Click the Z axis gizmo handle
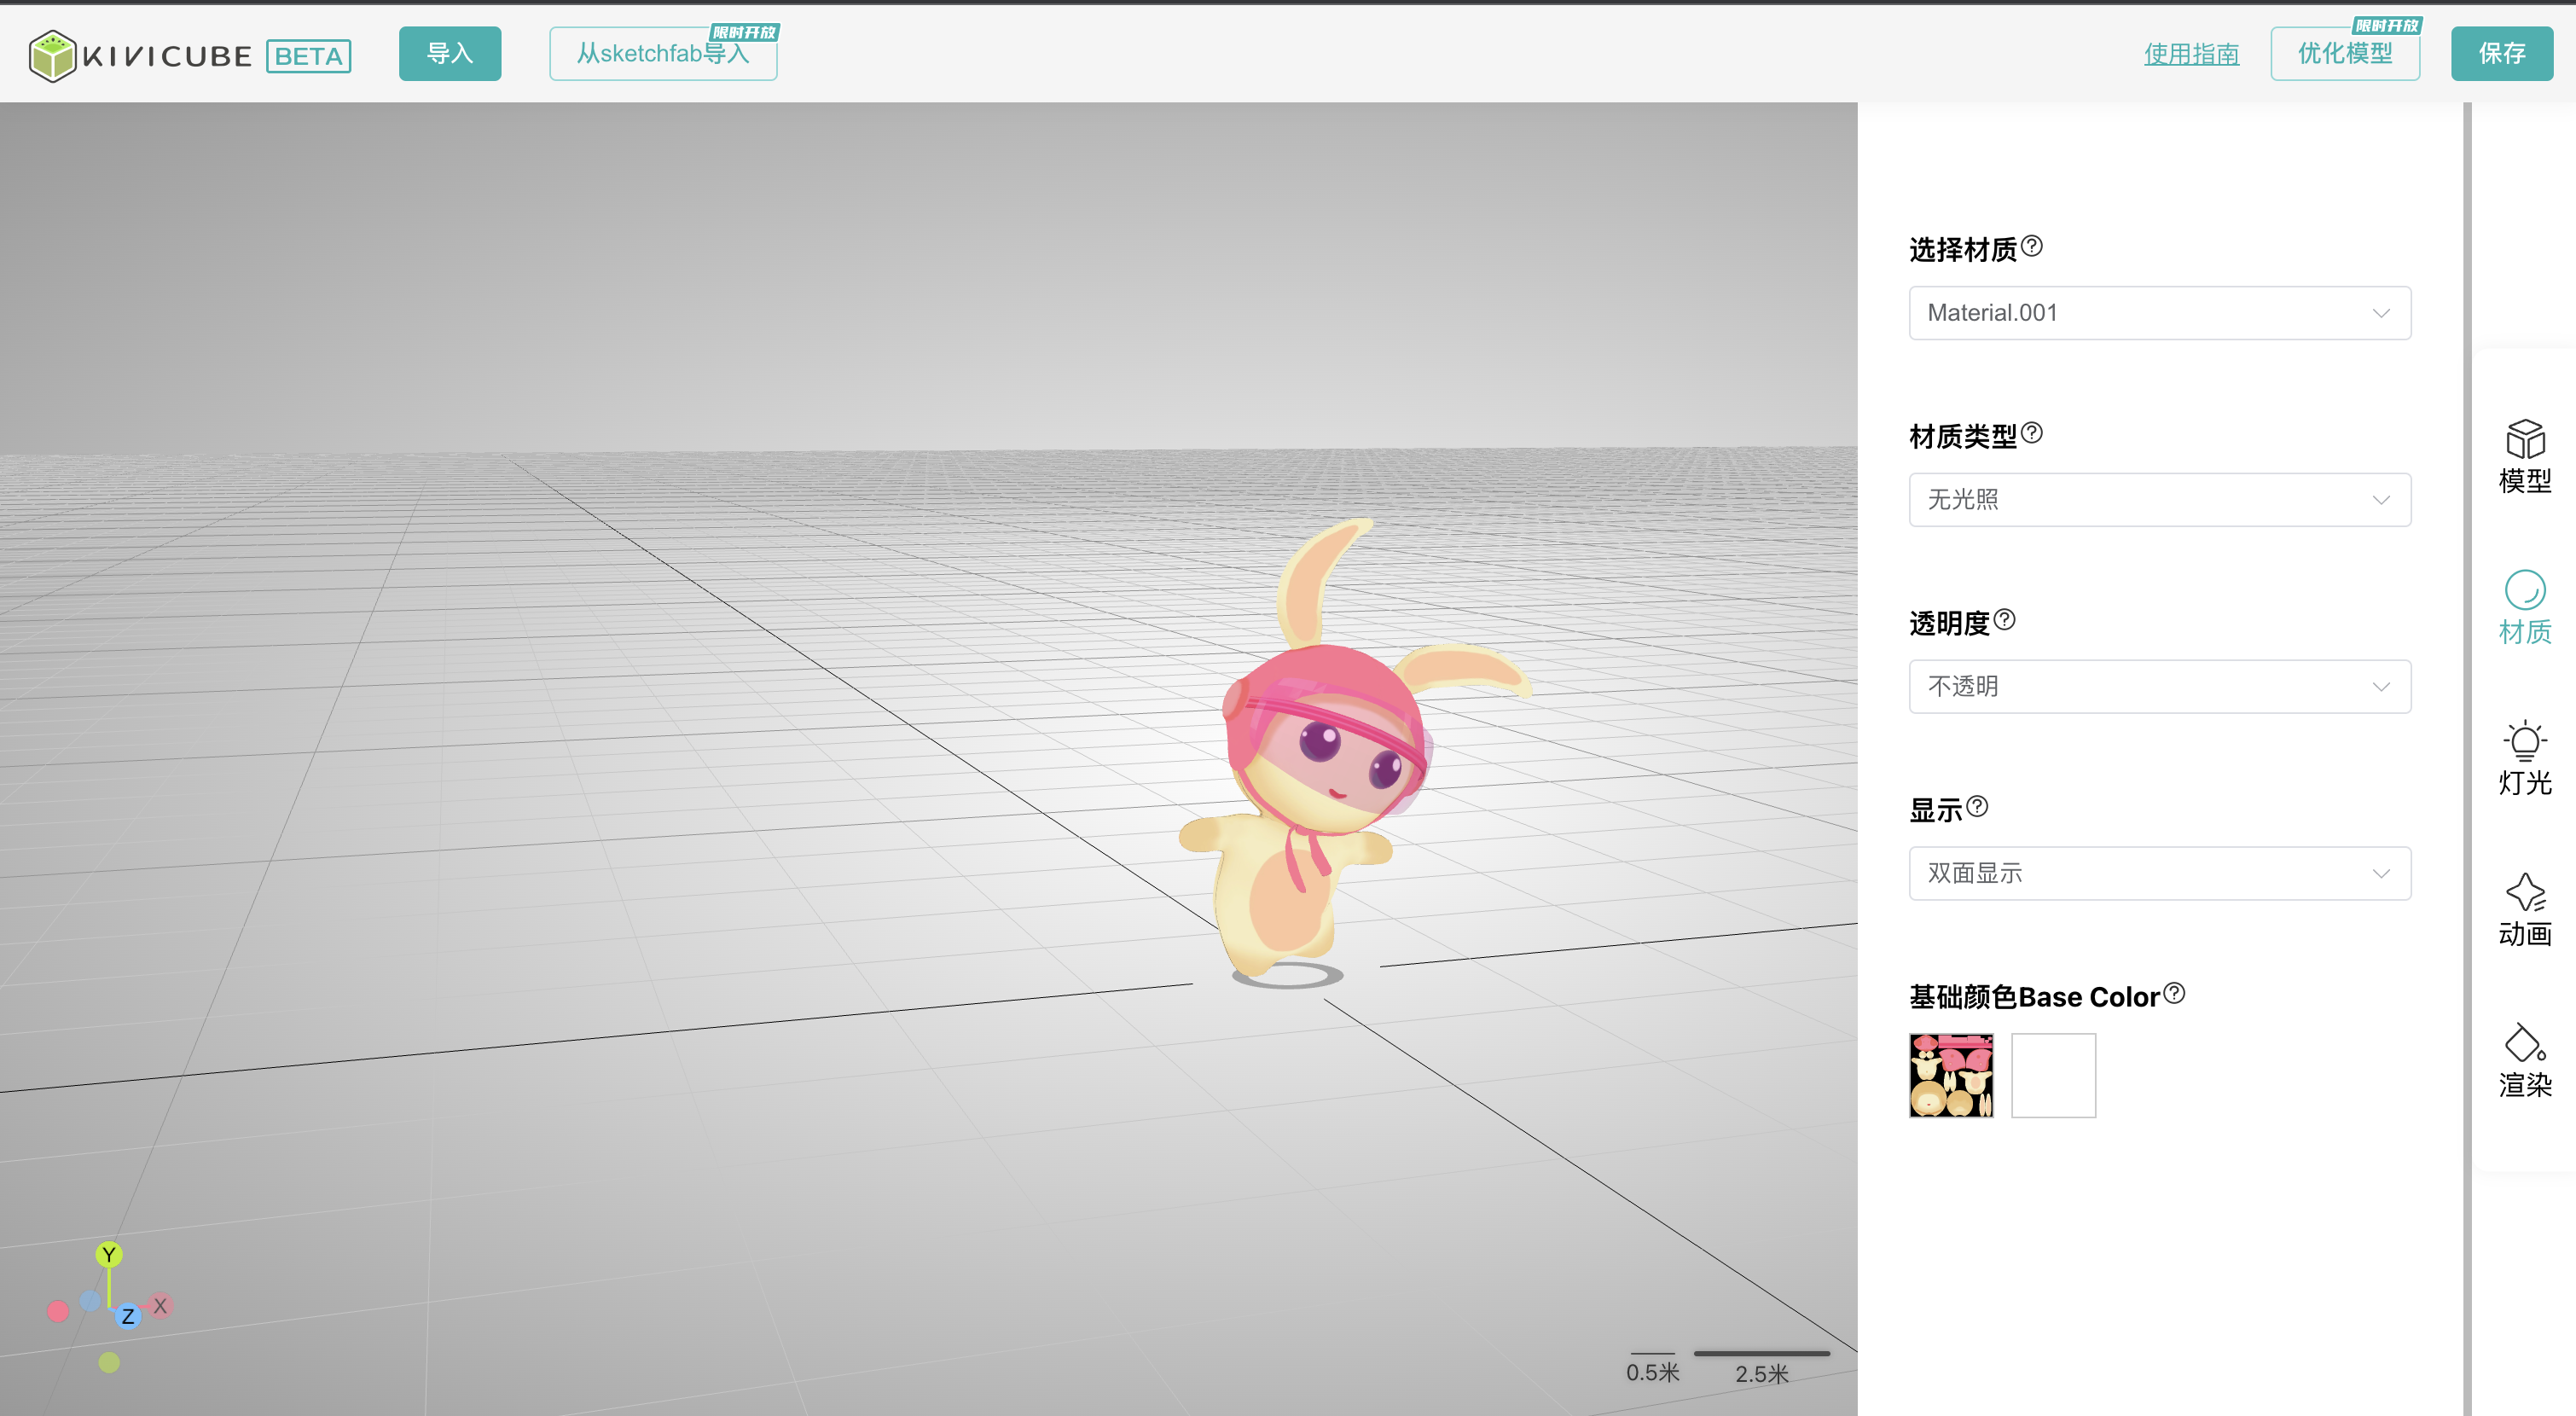This screenshot has width=2576, height=1416. click(128, 1316)
